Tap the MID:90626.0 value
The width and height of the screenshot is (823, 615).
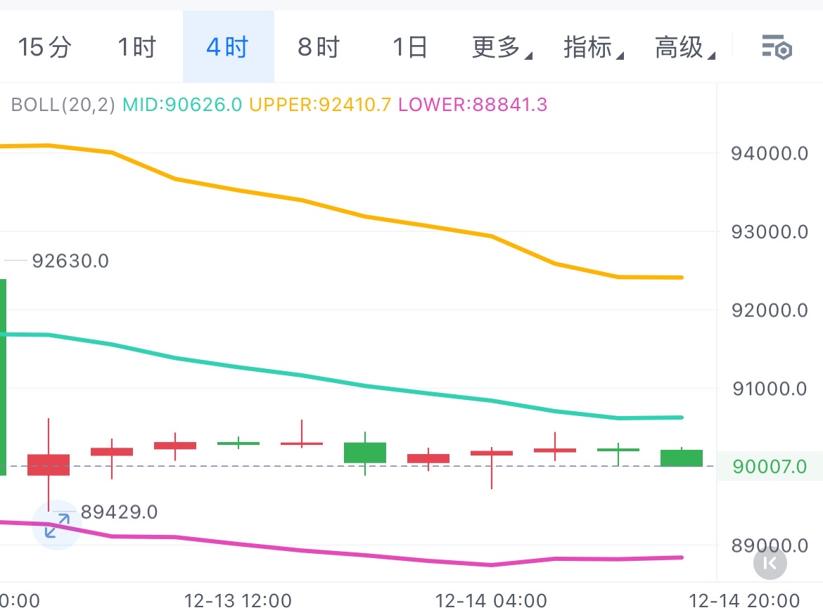pyautogui.click(x=182, y=105)
